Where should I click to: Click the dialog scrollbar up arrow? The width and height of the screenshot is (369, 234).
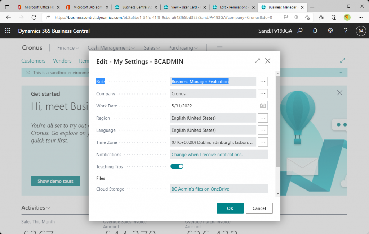click(278, 73)
